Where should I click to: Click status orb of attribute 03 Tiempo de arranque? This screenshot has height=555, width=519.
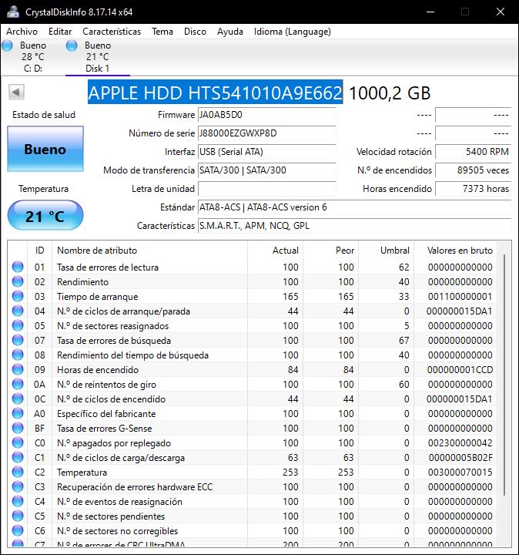18,296
